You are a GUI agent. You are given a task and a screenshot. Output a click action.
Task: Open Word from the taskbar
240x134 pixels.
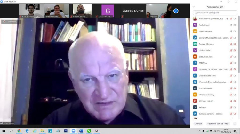point(81,131)
